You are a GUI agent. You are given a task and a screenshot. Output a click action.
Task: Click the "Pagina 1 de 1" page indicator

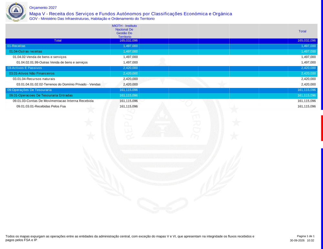pos(306,236)
